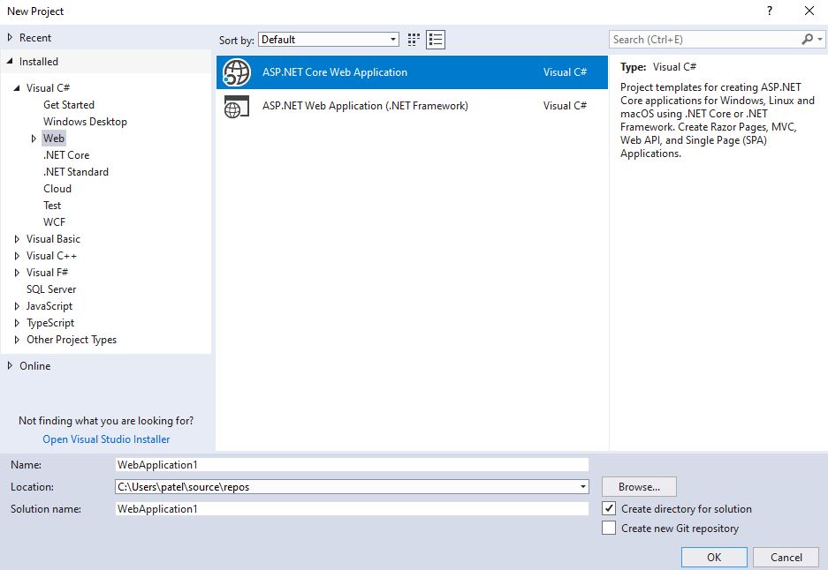Click the search magnifier icon
Screen dimensions: 828x570
(x=807, y=39)
